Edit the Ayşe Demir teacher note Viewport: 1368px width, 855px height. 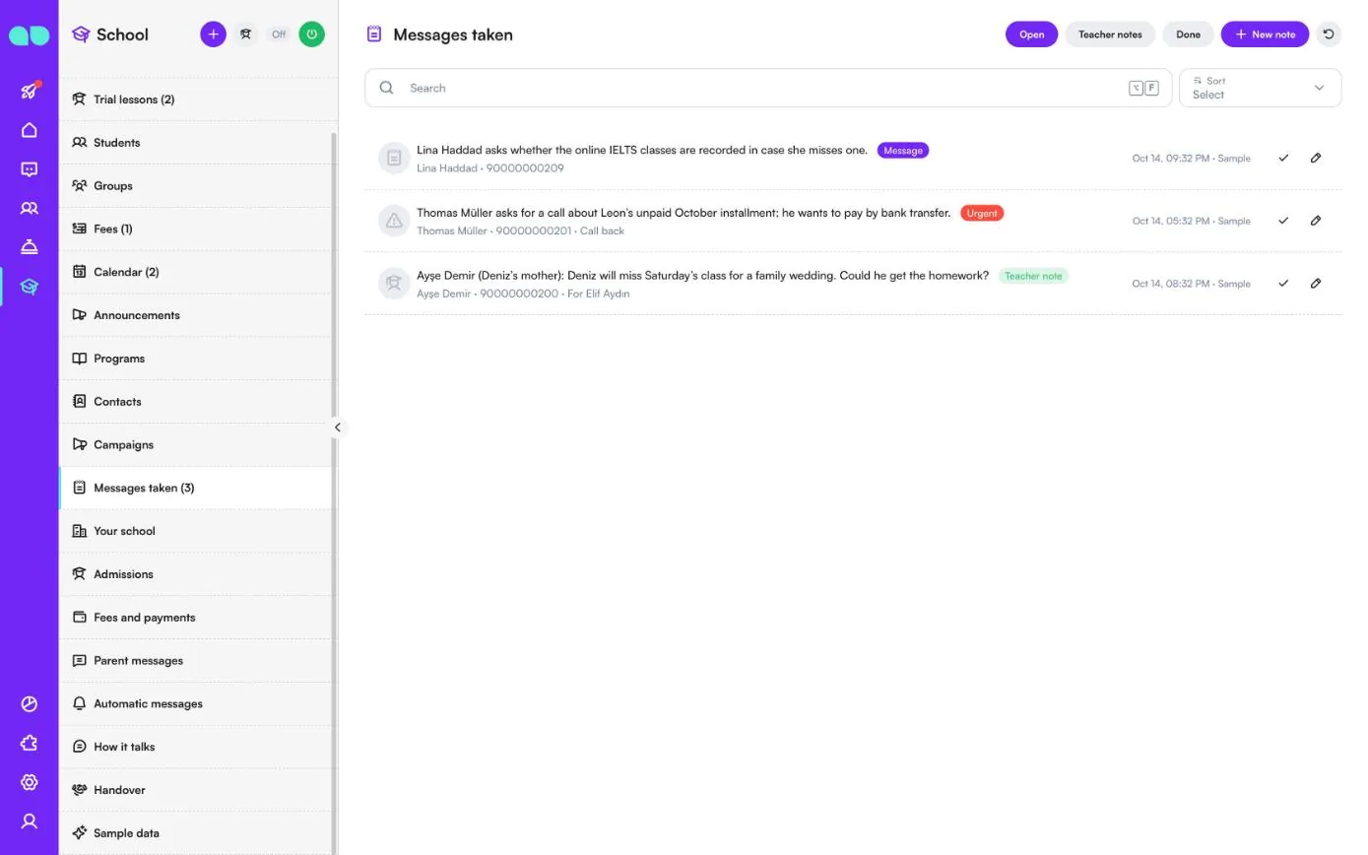point(1316,284)
